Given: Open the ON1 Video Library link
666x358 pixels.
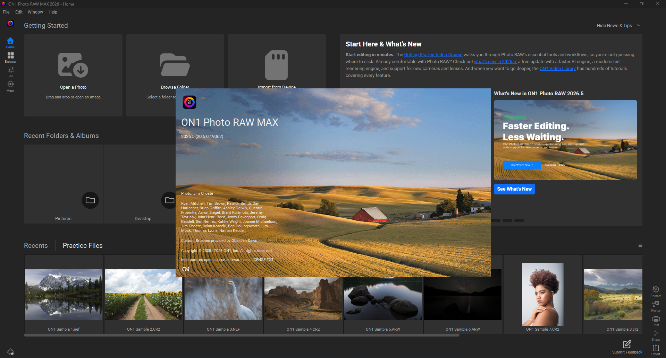Looking at the screenshot, I should (557, 69).
